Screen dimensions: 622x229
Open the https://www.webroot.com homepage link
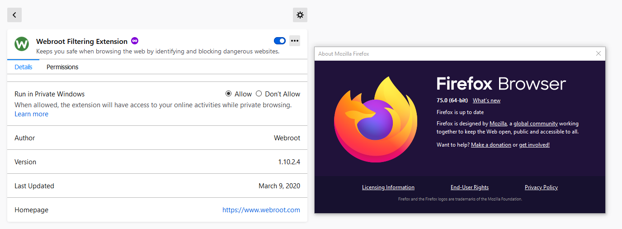261,210
